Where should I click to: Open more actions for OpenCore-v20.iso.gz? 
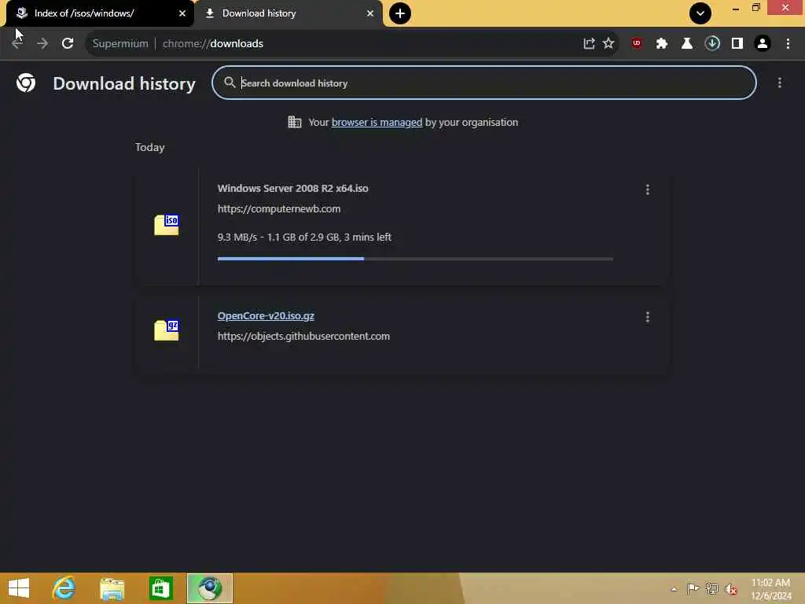[648, 318]
